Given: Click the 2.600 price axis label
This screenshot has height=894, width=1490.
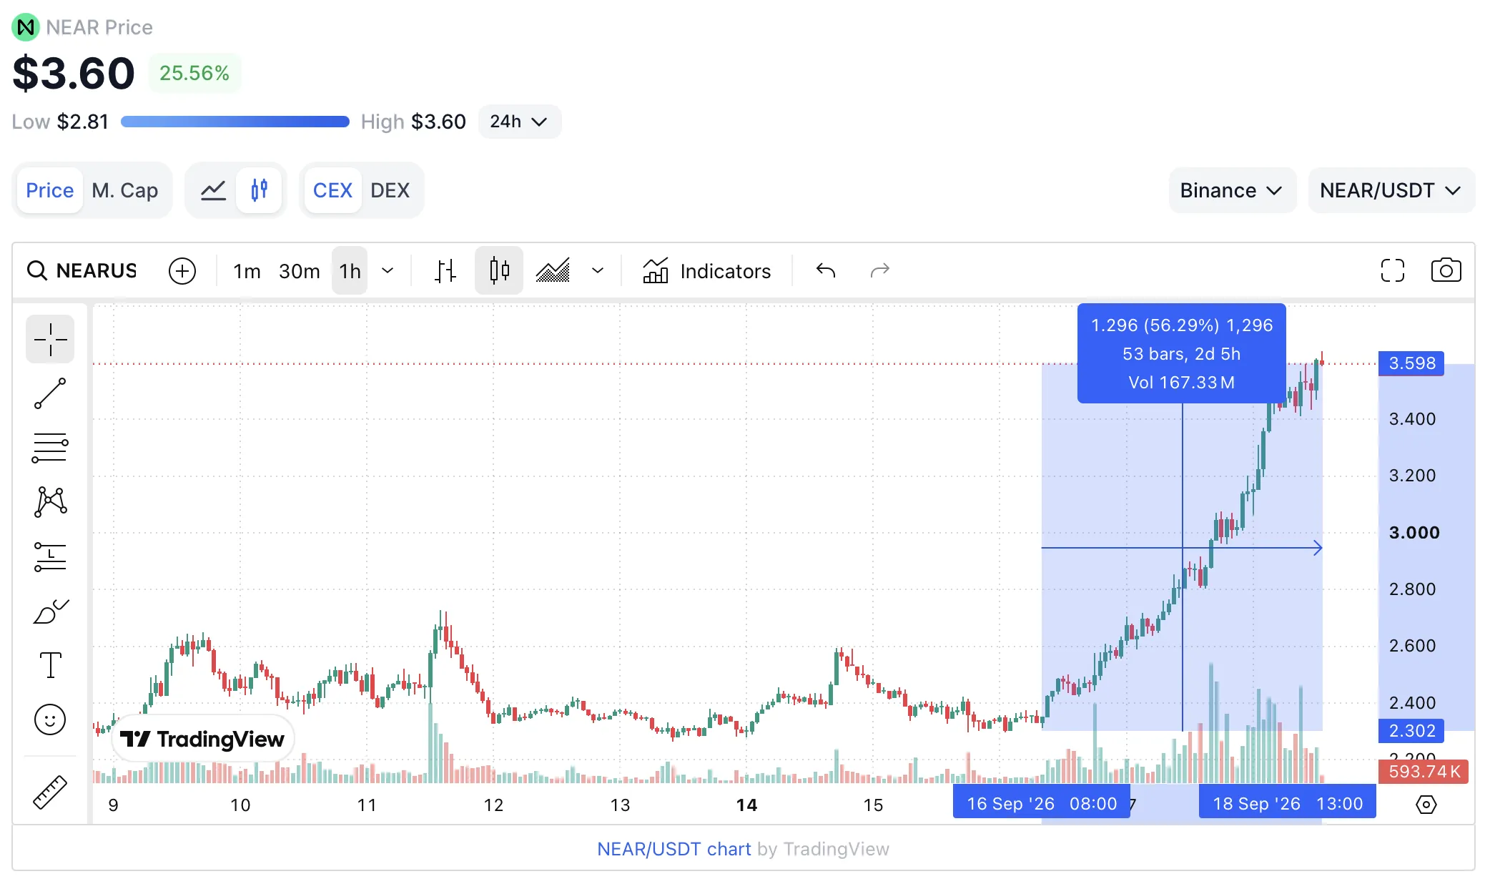Looking at the screenshot, I should (1412, 646).
